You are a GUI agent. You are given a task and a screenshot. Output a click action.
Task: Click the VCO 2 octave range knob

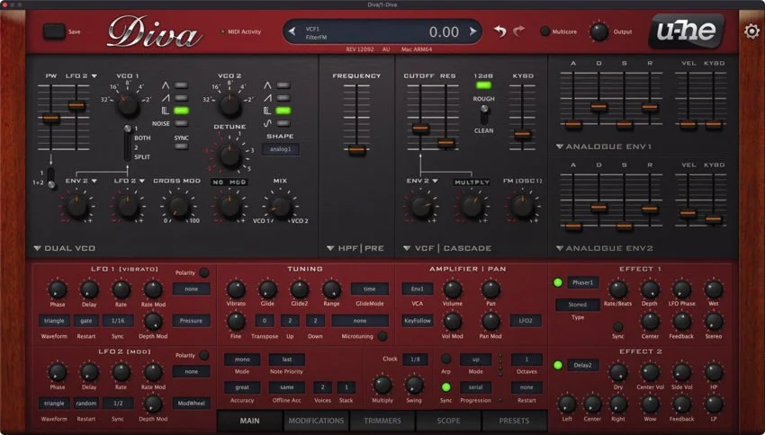click(x=229, y=105)
